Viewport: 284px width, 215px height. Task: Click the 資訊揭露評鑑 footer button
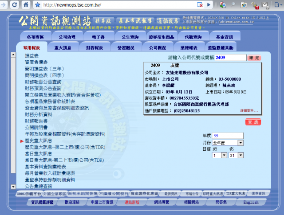(x=43, y=202)
